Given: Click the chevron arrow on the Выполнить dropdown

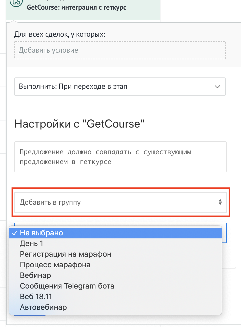Looking at the screenshot, I should tap(217, 87).
